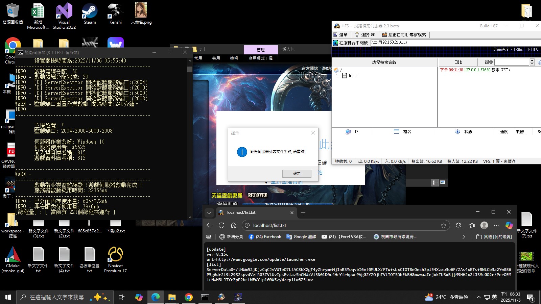
Task: Click the Edge home icon
Action: click(234, 225)
